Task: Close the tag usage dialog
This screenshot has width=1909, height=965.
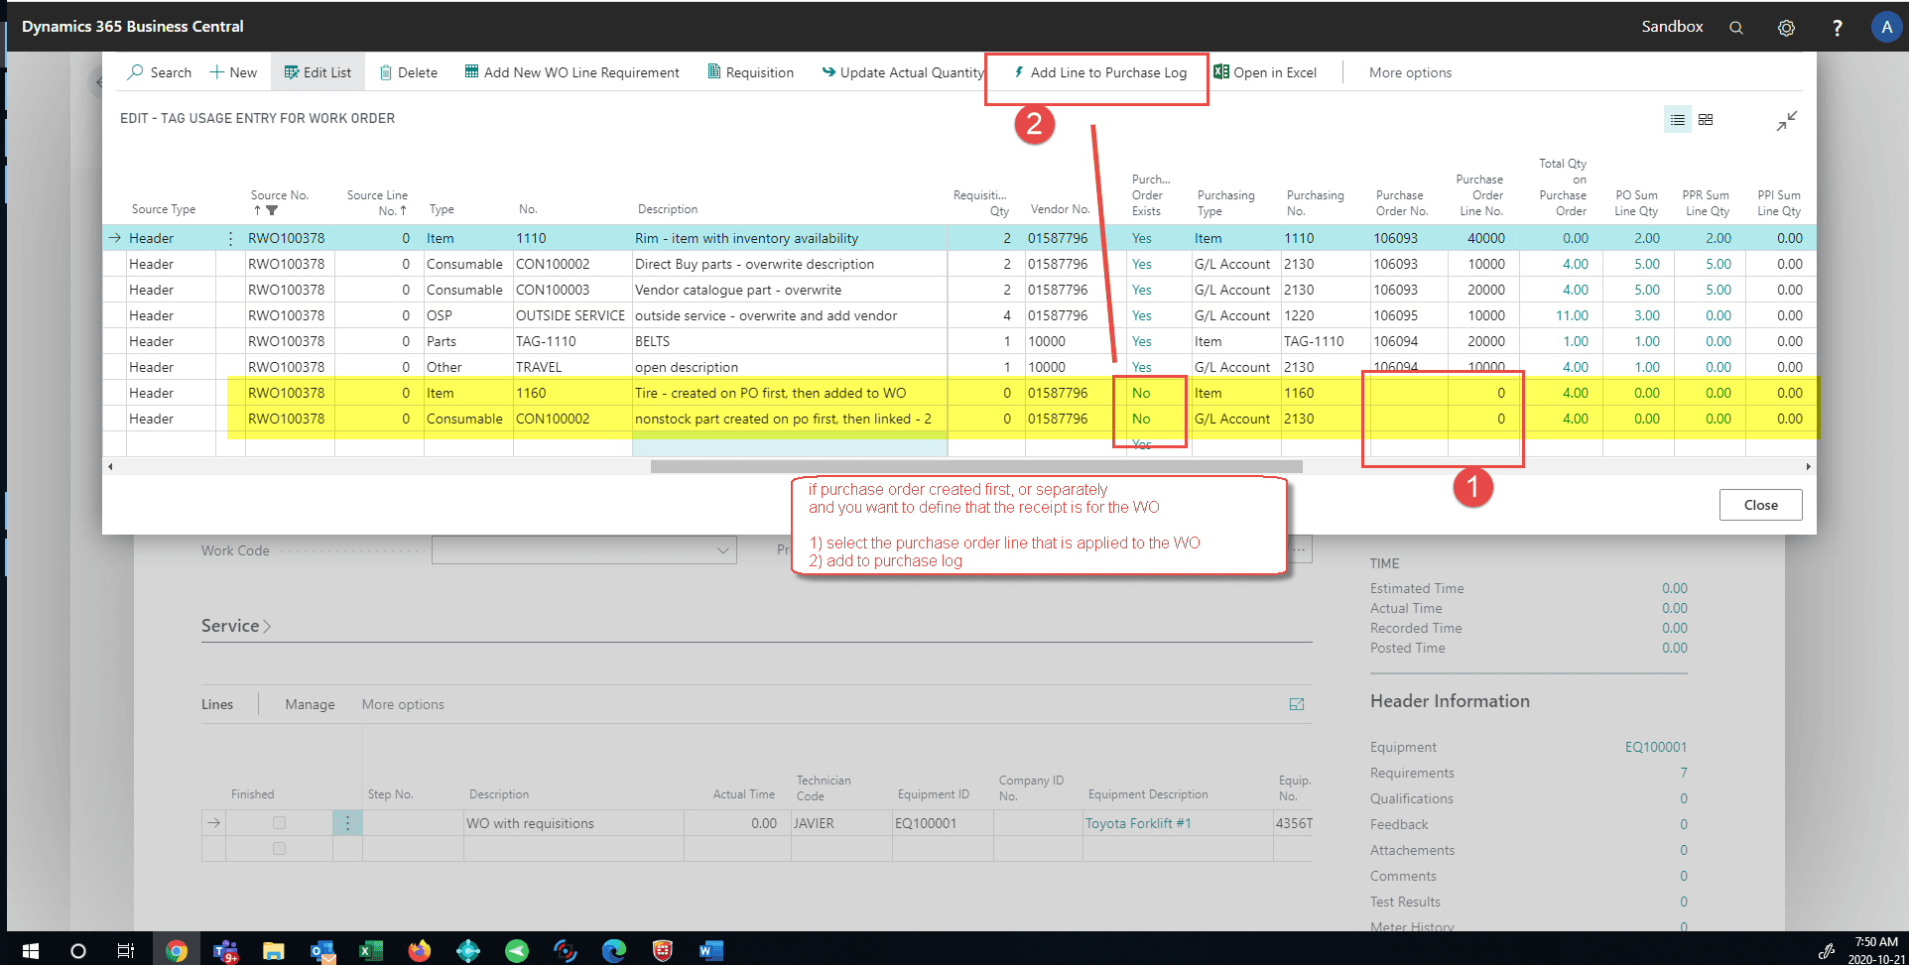Action: [1760, 505]
